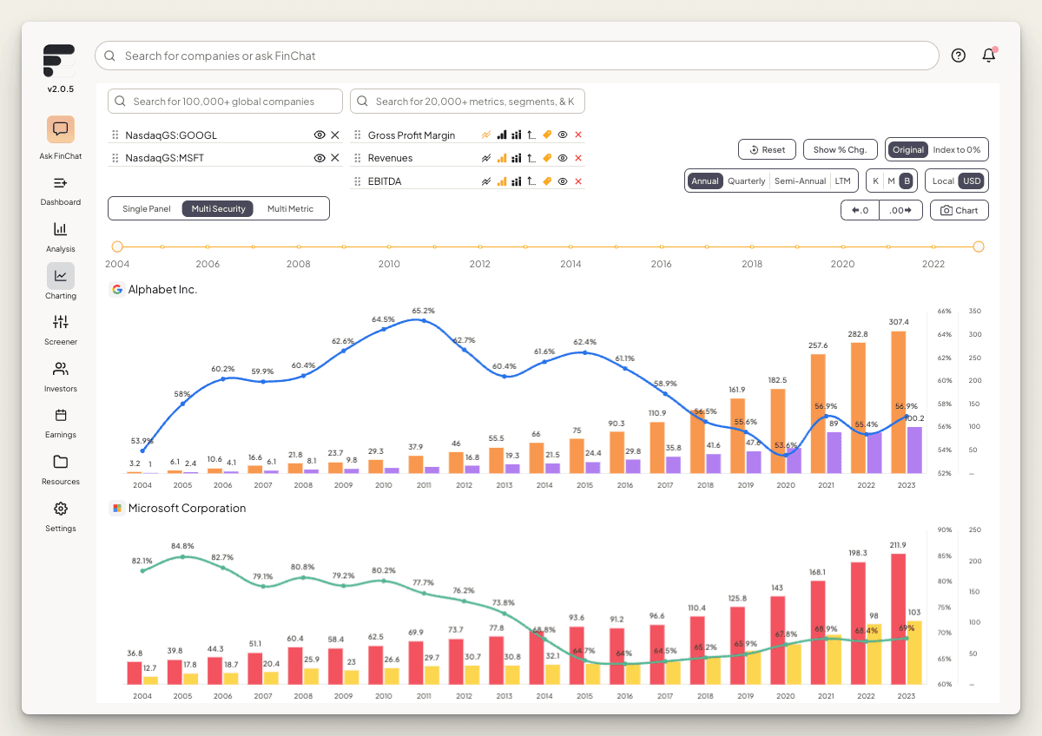Hide NasdaqGS:MSFT with its eye icon
Image resolution: width=1042 pixels, height=736 pixels.
click(x=320, y=158)
